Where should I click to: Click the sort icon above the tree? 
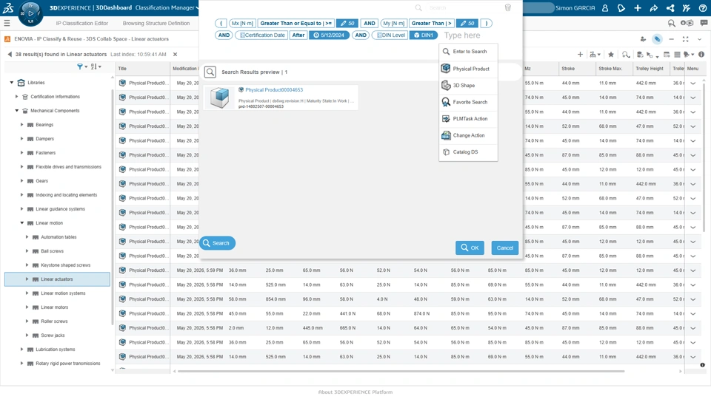tap(96, 66)
